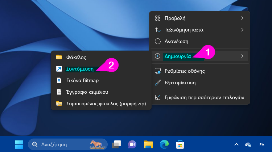Click the grid icon beside Προβολή
The image size is (272, 152).
coord(158,18)
